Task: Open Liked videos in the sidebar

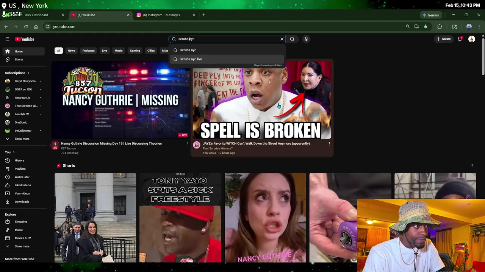Action: (23, 185)
